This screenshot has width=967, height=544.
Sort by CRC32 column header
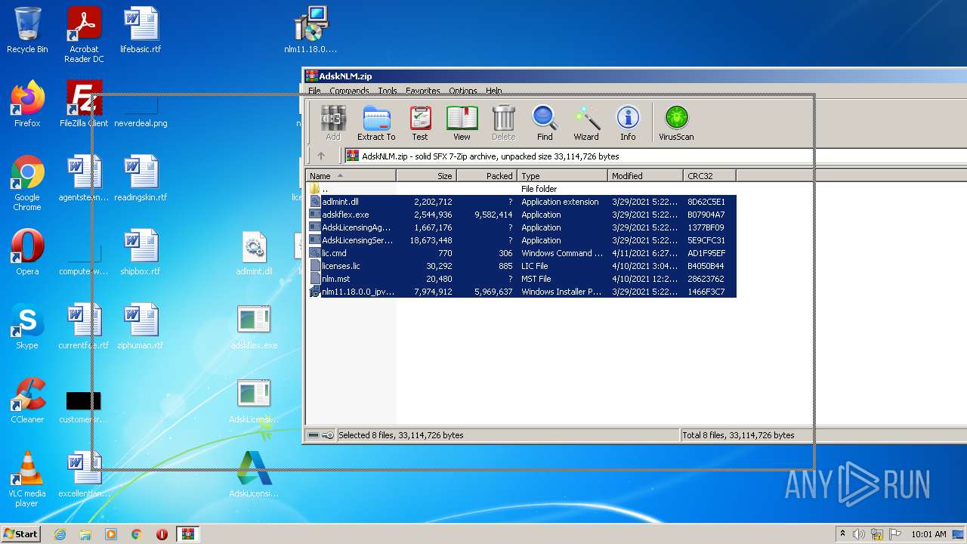tap(710, 176)
